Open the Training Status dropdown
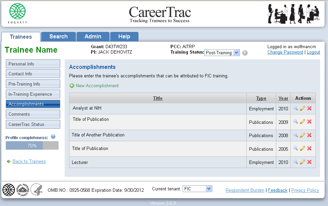The height and width of the screenshot is (206, 328). click(222, 53)
